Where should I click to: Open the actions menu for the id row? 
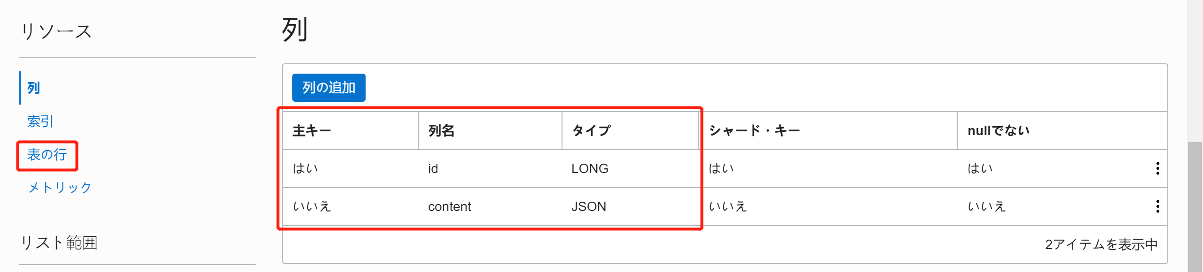click(1157, 168)
